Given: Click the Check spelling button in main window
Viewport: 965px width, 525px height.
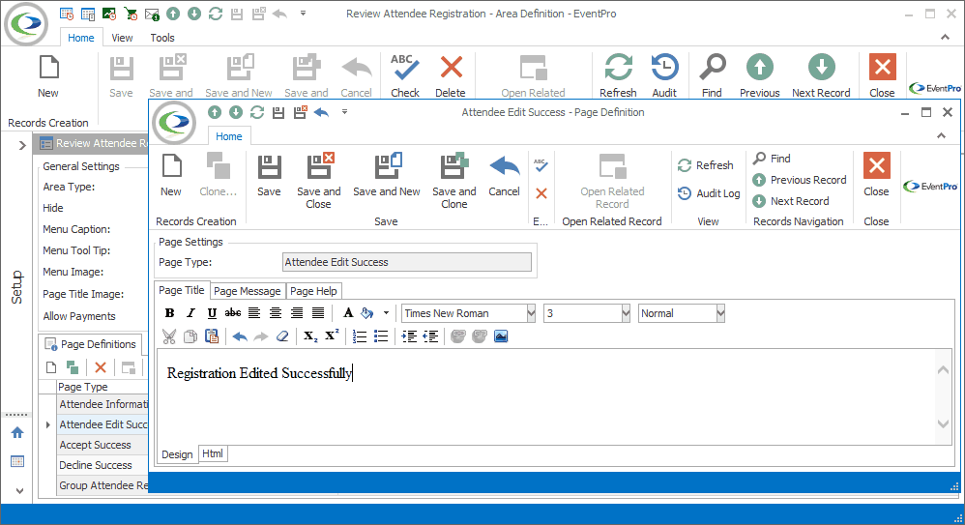Looking at the screenshot, I should pos(405,75).
